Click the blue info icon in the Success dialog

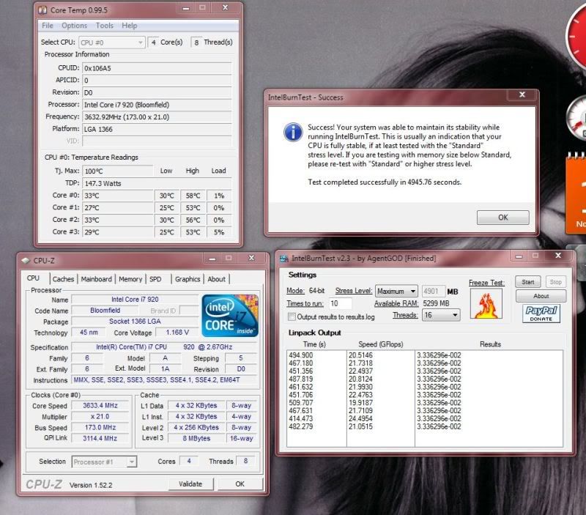(293, 132)
